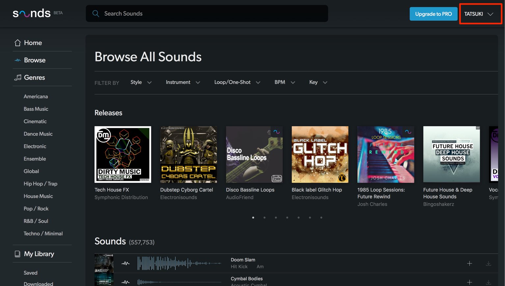Image resolution: width=505 pixels, height=286 pixels.
Task: Click Cymbal Bodies pack thumbnail
Action: [x=104, y=279]
